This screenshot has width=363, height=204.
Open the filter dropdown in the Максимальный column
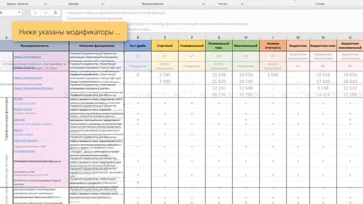coord(256,95)
